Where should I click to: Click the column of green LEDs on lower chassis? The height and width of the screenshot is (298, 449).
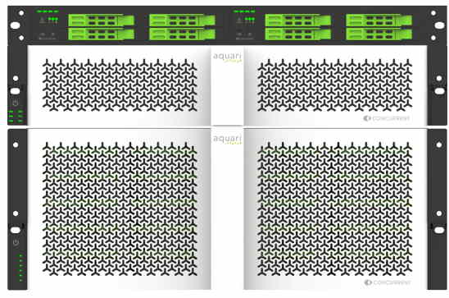click(x=20, y=268)
